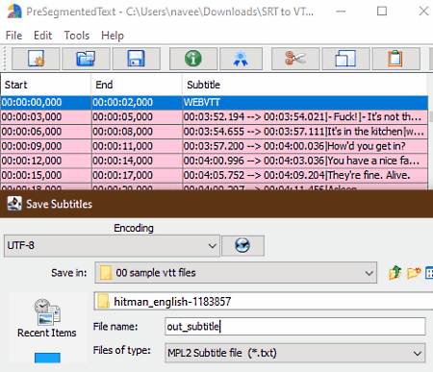Go up one folder level icon
Screen dimensions: 433x372
pyautogui.click(x=395, y=273)
